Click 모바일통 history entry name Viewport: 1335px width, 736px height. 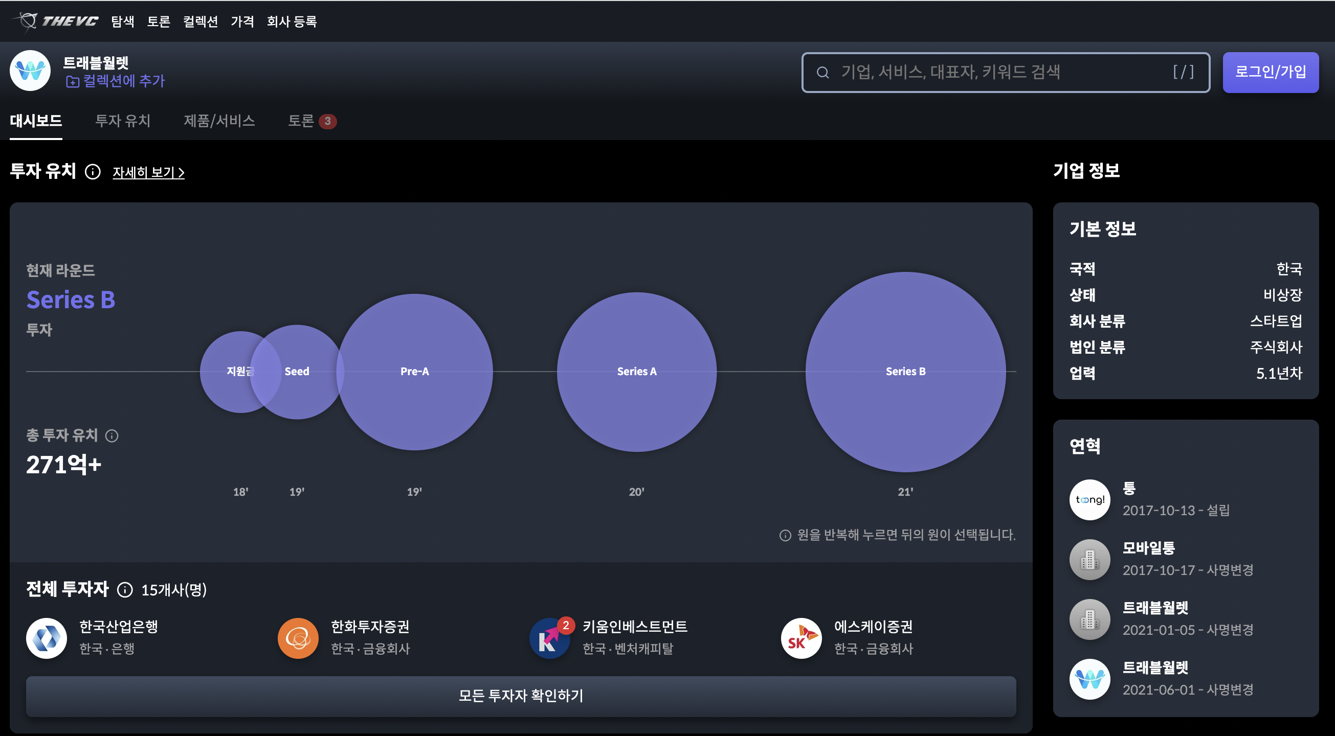pyautogui.click(x=1148, y=548)
